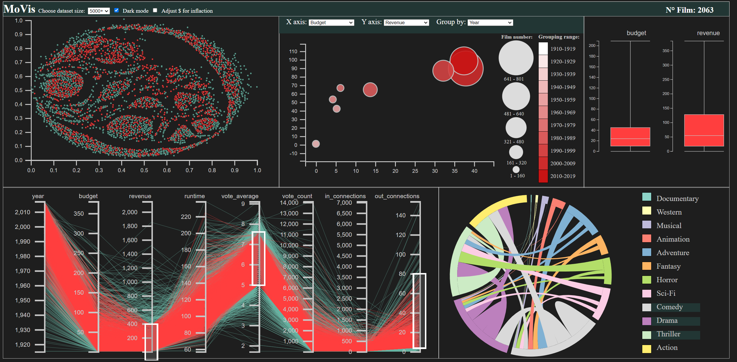Expand the Group by Year dropdown
This screenshot has height=362, width=737.
coord(490,22)
